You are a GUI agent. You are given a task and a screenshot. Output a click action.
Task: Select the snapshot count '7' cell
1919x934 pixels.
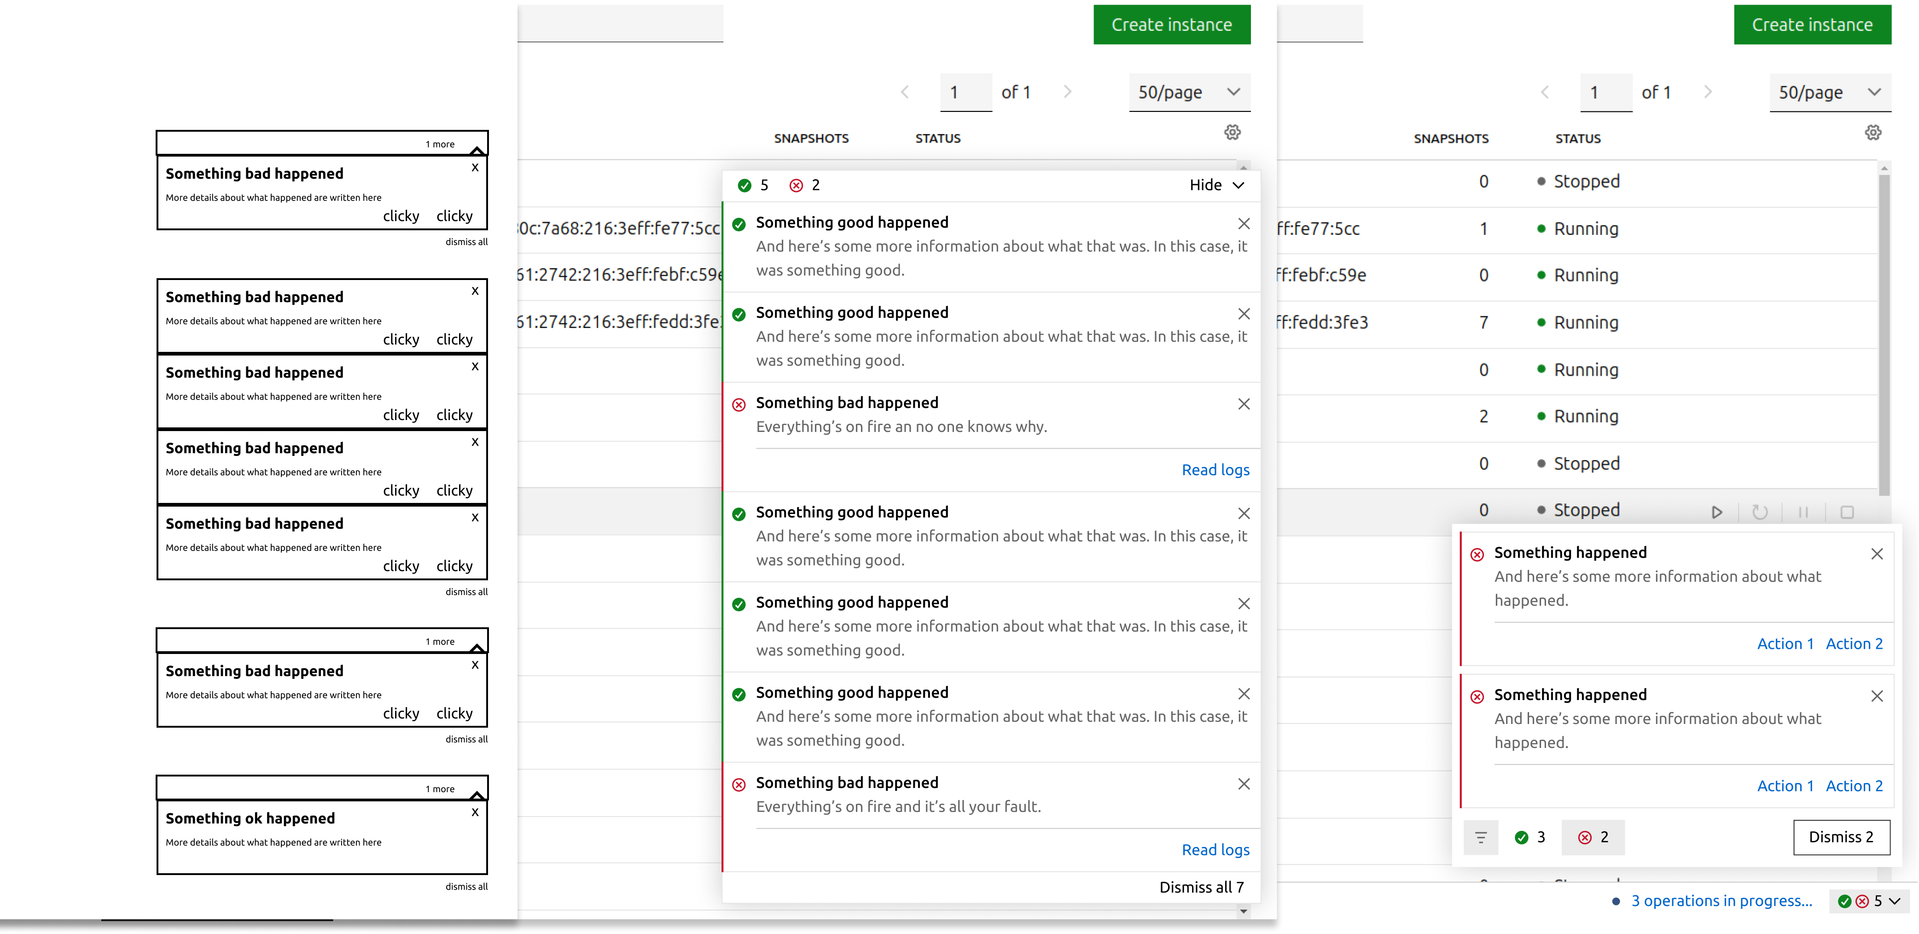(x=1483, y=323)
